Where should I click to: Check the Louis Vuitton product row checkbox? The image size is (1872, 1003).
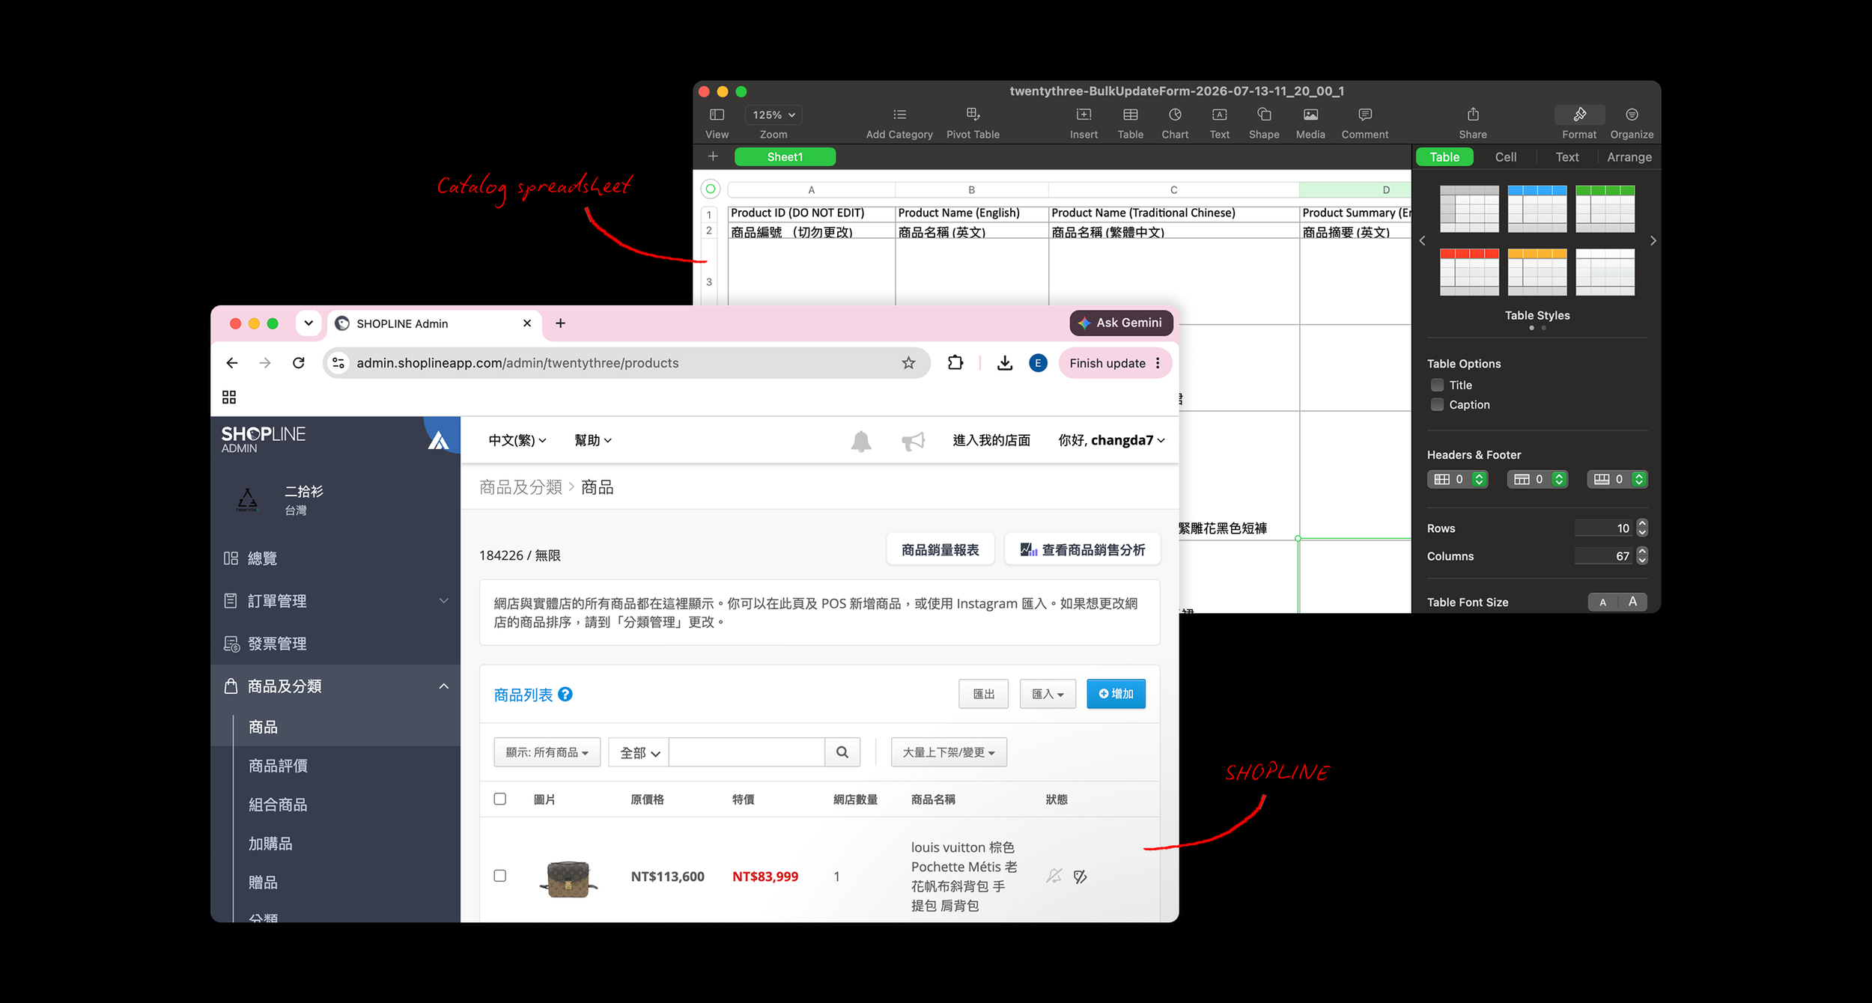tap(500, 876)
